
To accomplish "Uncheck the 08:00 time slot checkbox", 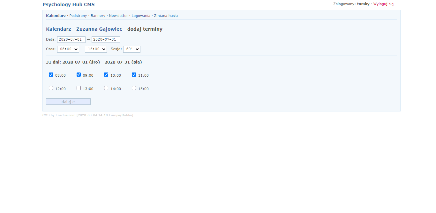I will coord(51,75).
